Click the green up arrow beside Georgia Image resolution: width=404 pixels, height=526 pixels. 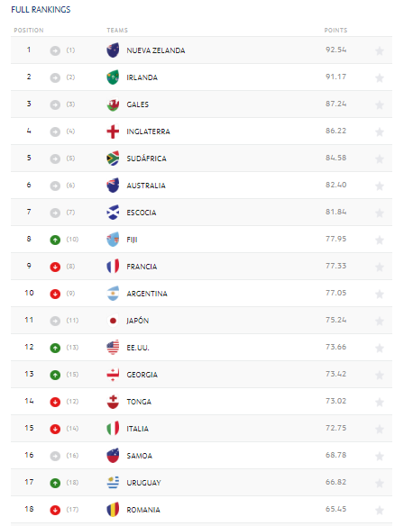pos(55,375)
